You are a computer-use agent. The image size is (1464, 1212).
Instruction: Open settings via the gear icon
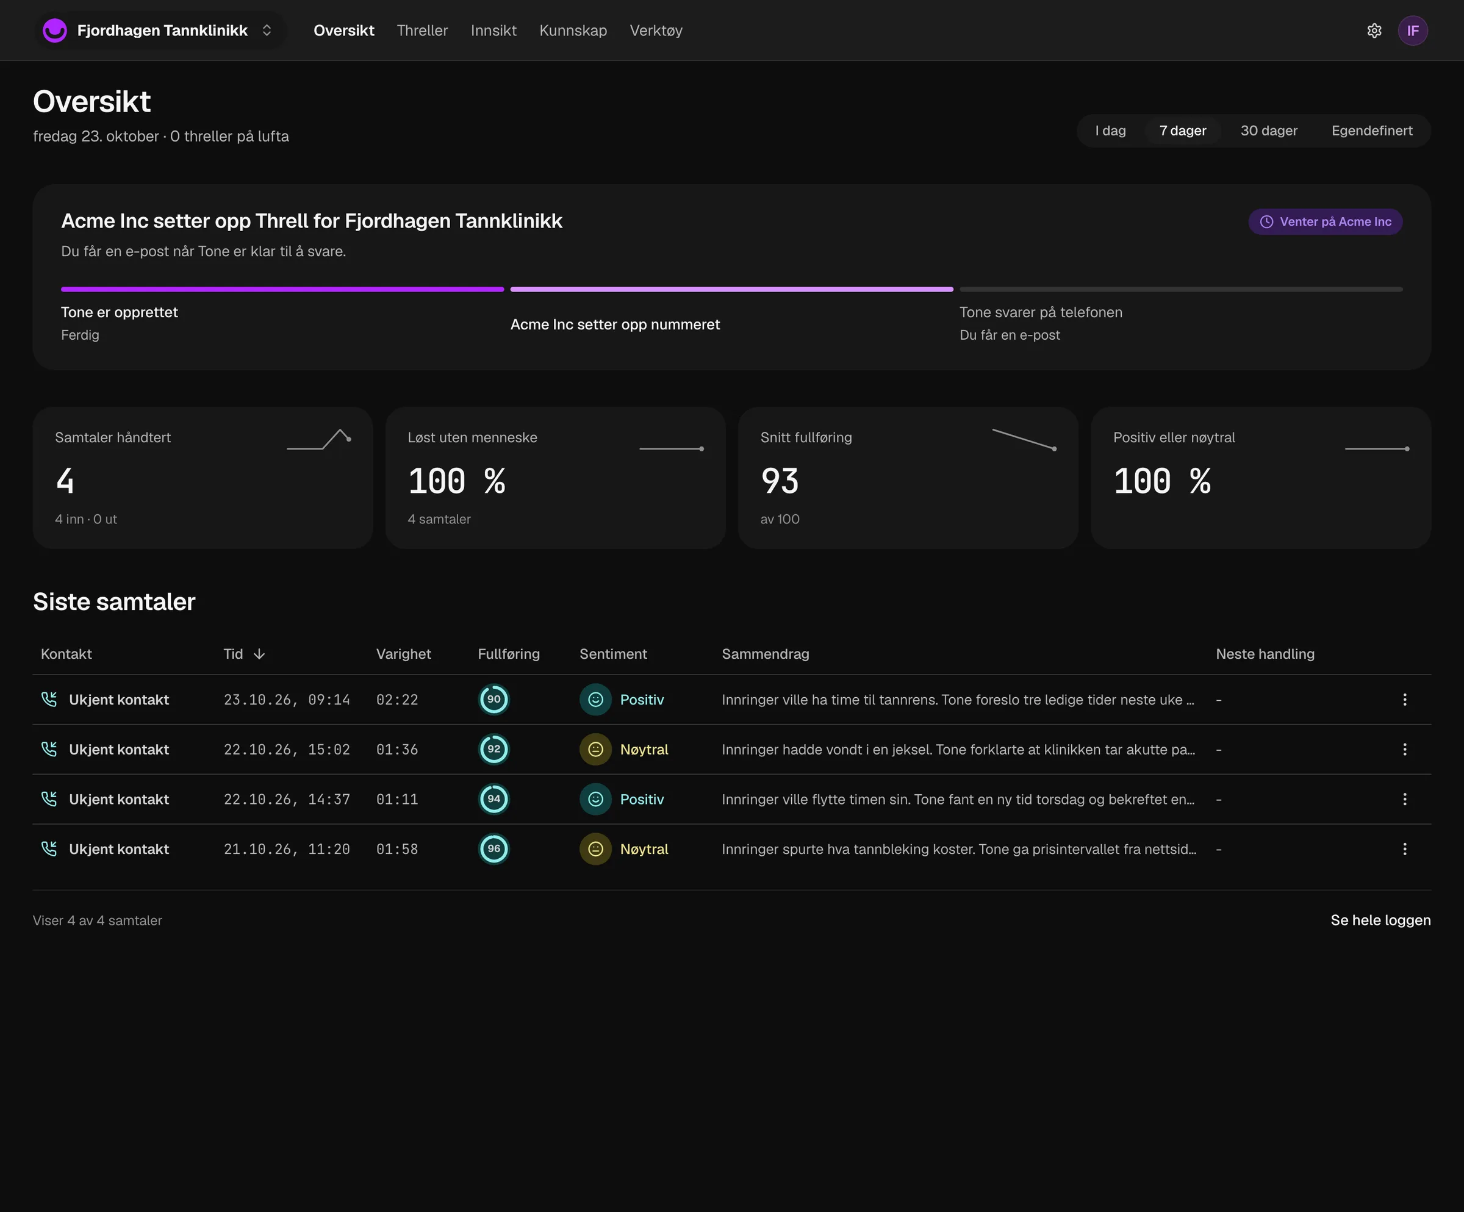click(x=1374, y=30)
